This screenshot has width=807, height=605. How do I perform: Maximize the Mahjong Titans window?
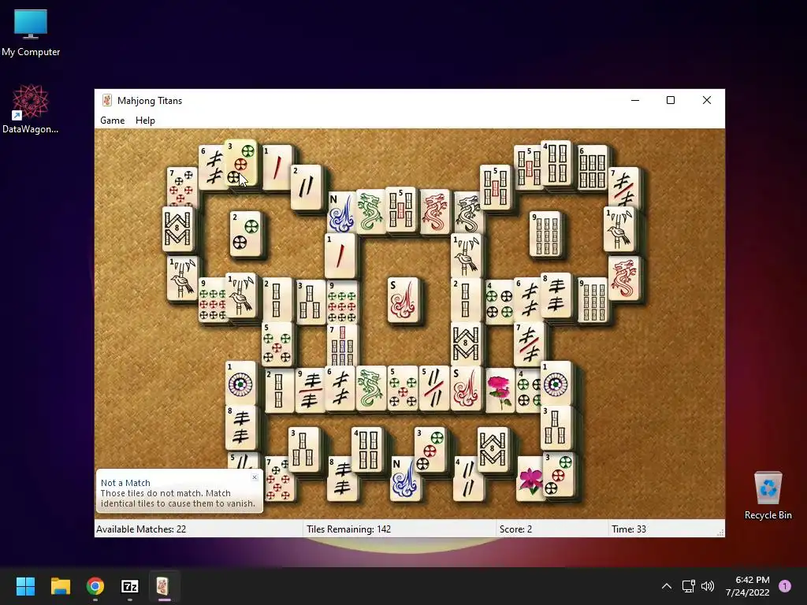pyautogui.click(x=671, y=100)
